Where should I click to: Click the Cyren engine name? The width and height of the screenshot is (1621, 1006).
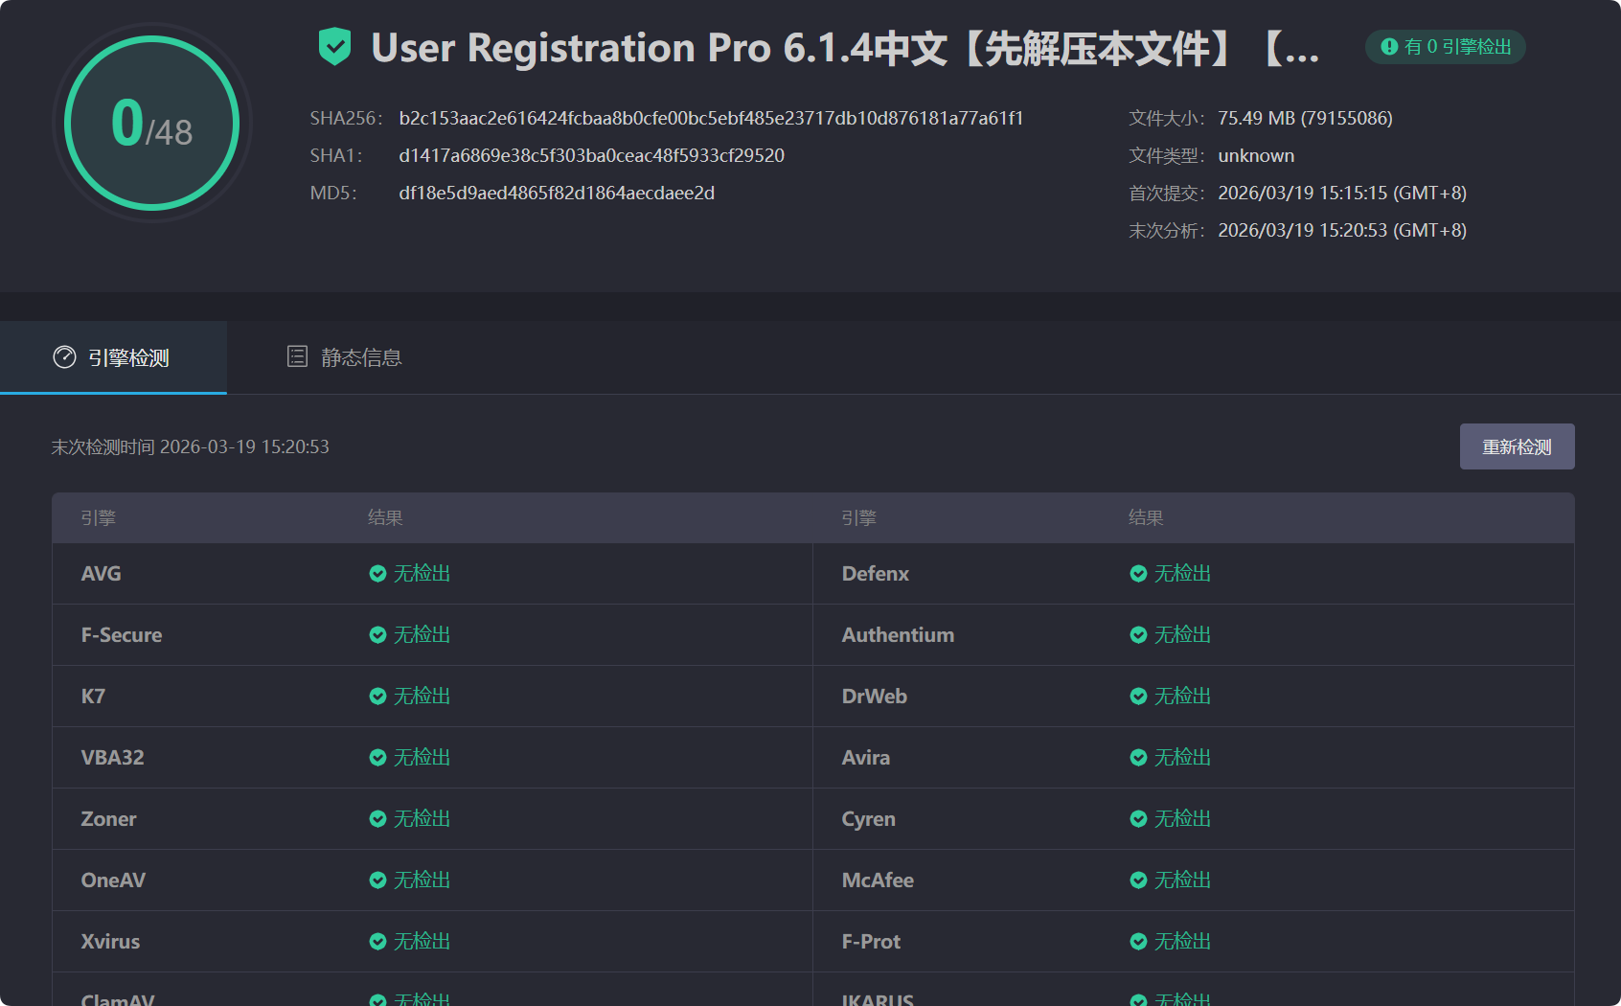point(868,819)
